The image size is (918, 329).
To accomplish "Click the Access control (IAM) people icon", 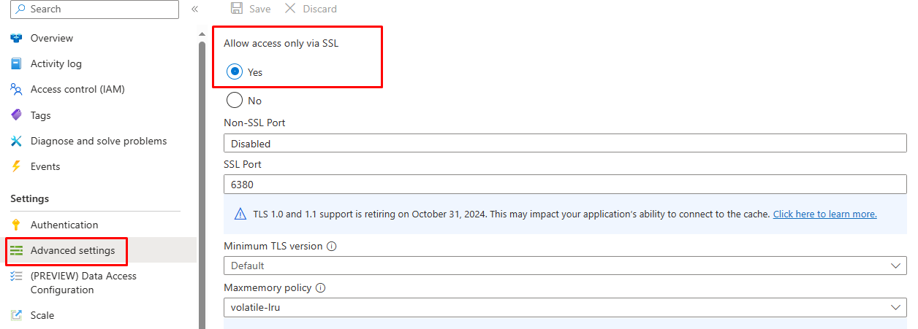I will (16, 89).
